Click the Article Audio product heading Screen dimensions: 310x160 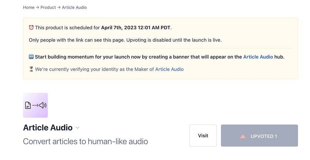pyautogui.click(x=48, y=127)
